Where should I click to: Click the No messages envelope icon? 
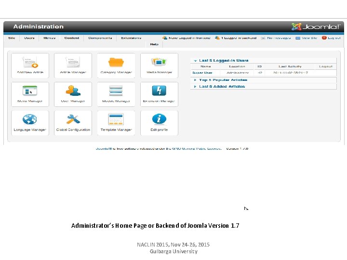[263, 38]
